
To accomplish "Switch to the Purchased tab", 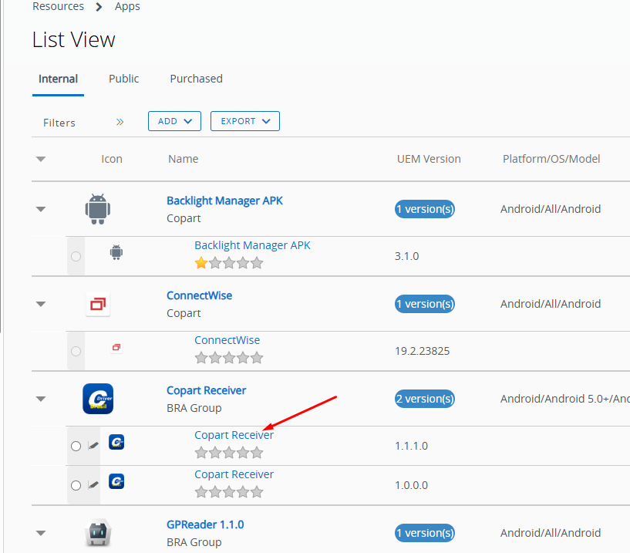I will [196, 79].
